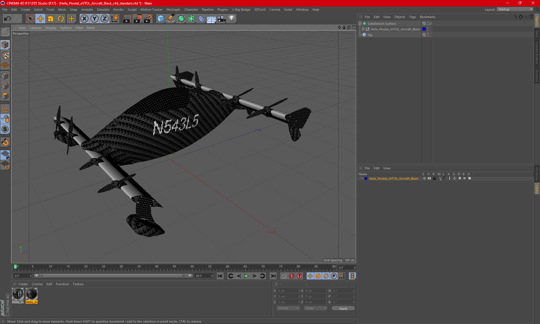Activate the Move tool
The image size is (540, 324).
click(40, 19)
